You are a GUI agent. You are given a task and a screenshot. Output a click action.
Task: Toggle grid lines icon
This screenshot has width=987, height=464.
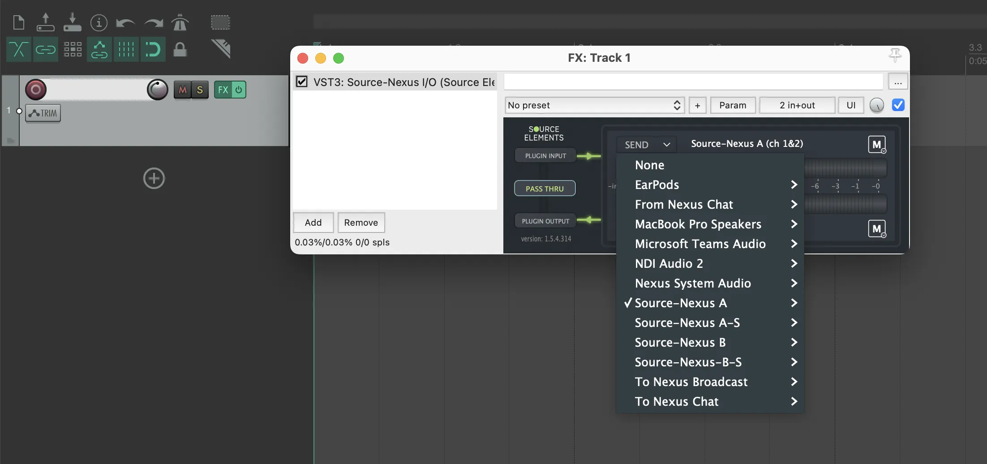pyautogui.click(x=126, y=49)
